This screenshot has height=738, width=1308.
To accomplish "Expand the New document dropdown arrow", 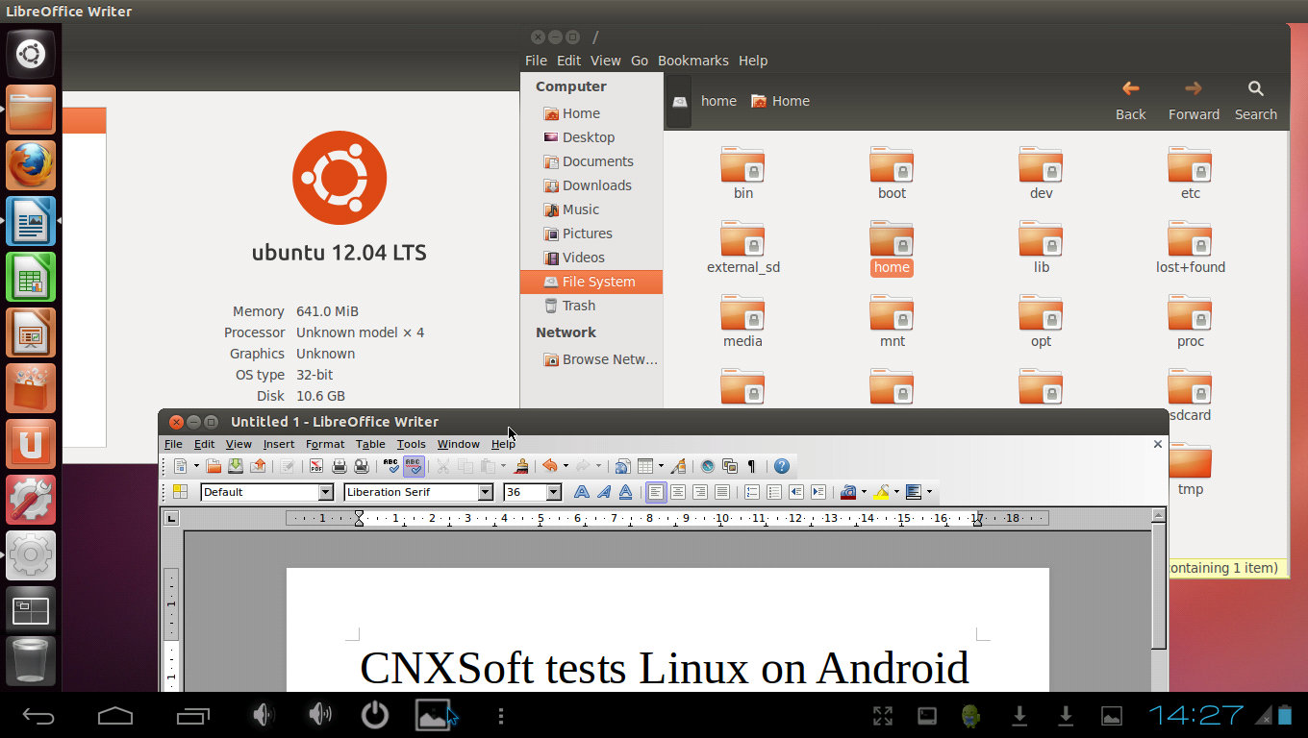I will (x=196, y=466).
